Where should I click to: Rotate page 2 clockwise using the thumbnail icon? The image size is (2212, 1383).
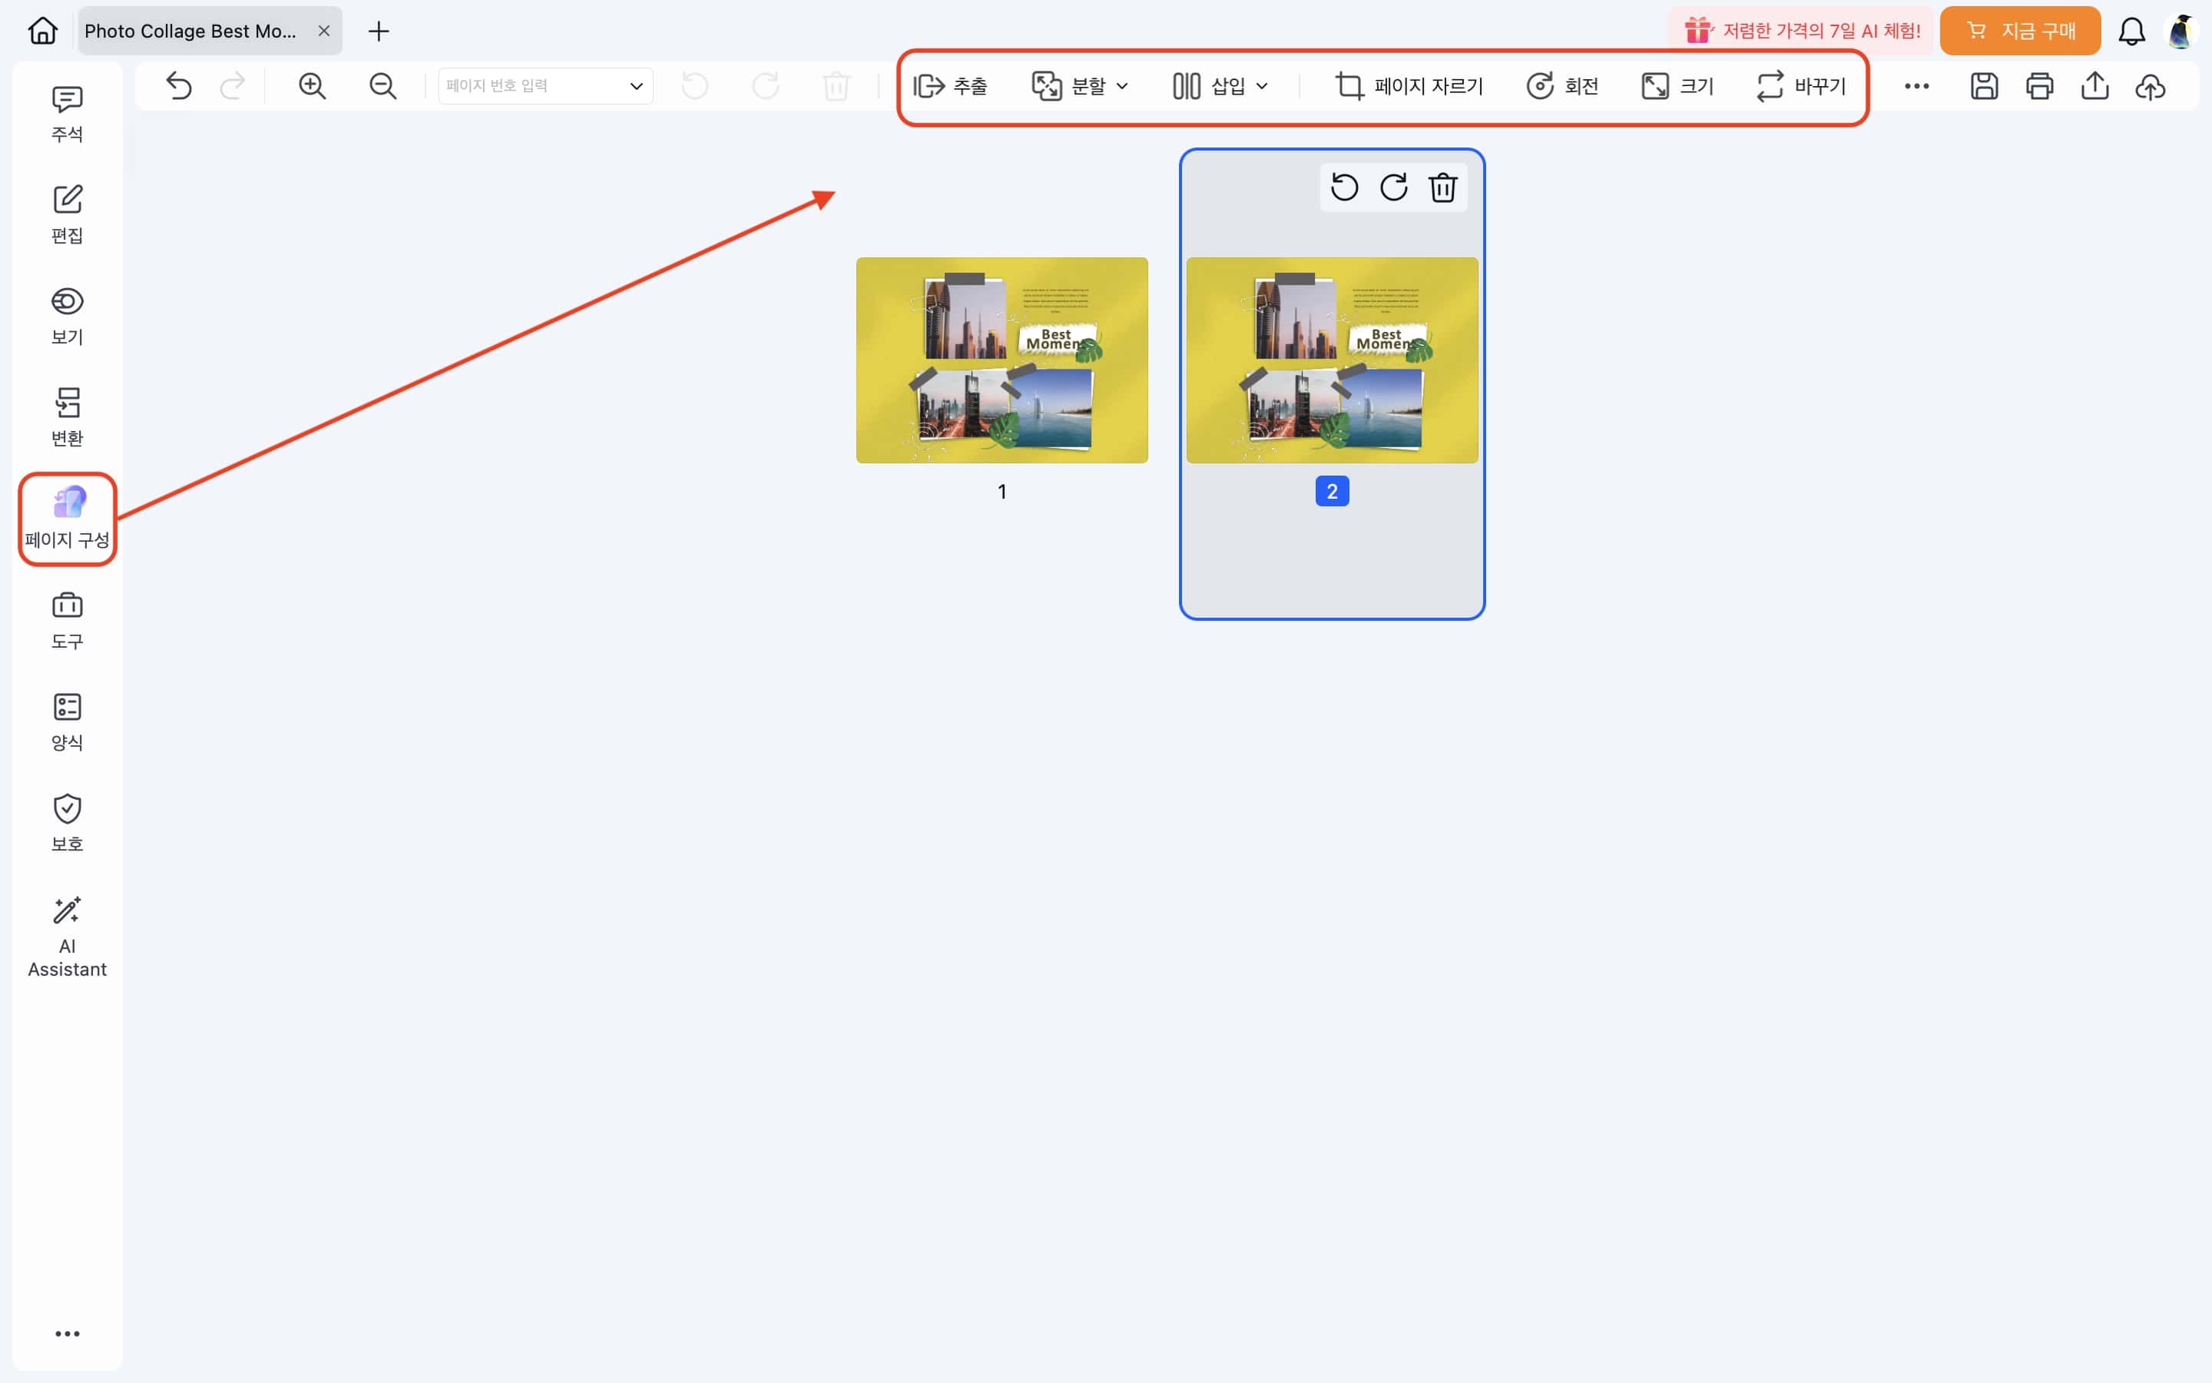pos(1393,187)
